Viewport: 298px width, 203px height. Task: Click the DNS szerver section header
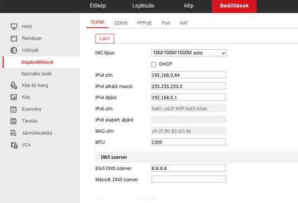coord(196,157)
